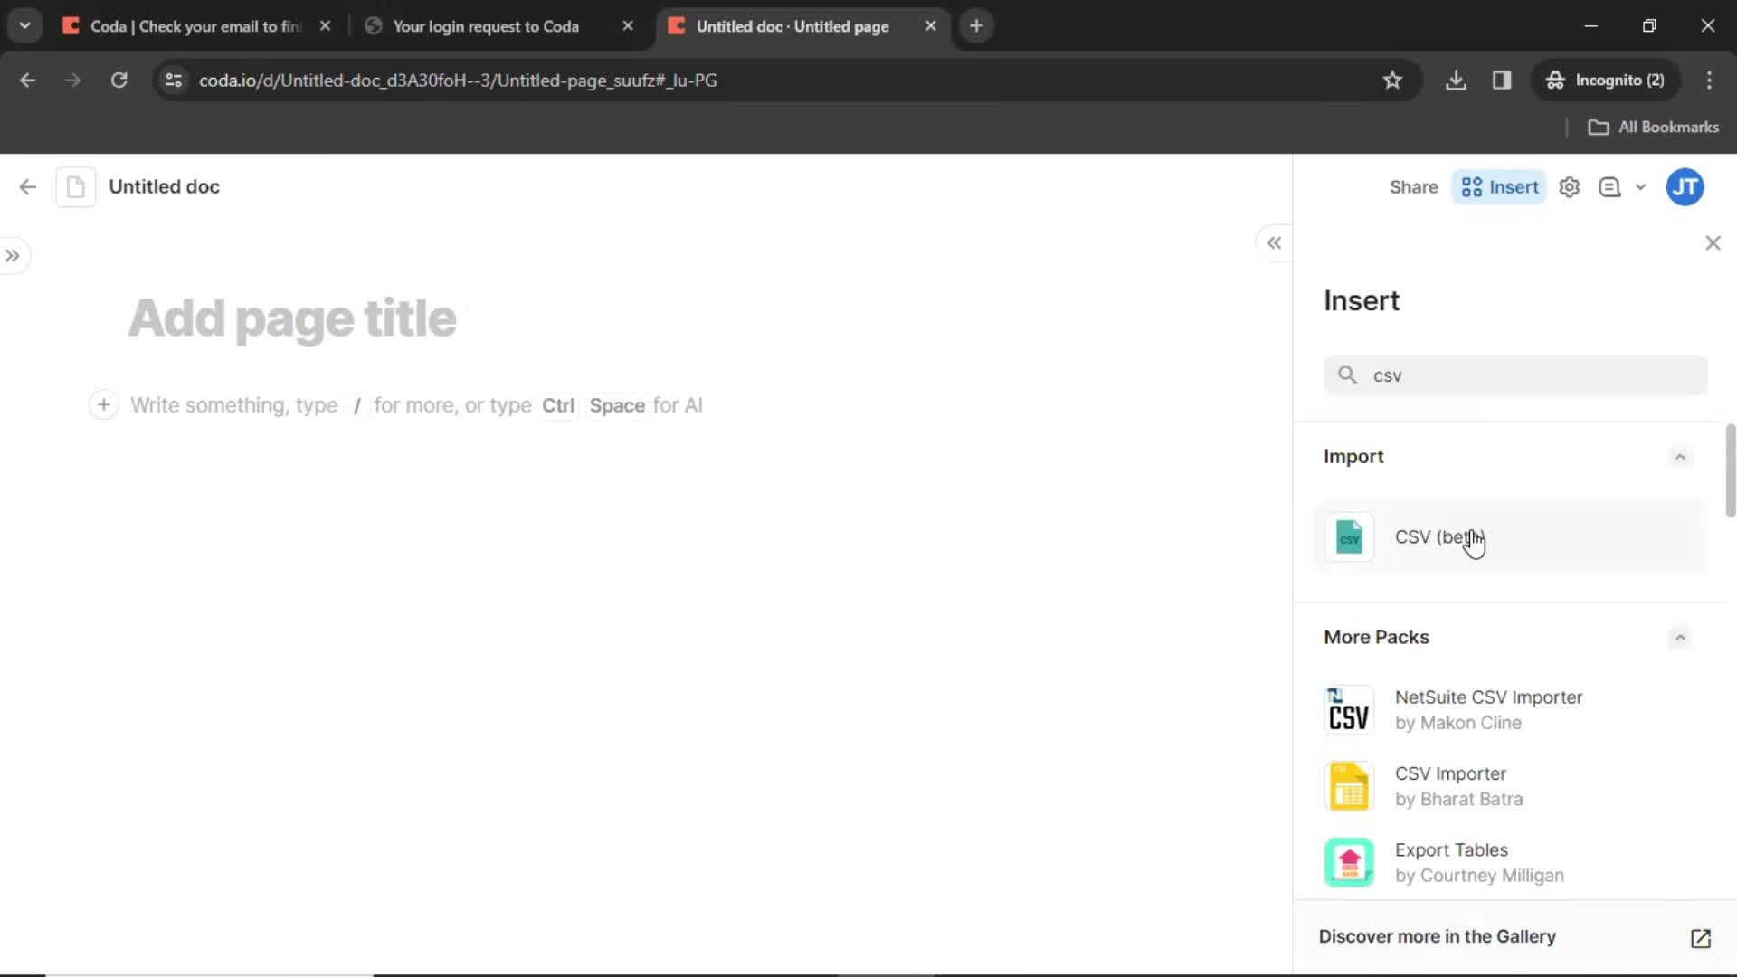Click the Write something placeholder line
Image resolution: width=1737 pixels, height=977 pixels.
[416, 405]
